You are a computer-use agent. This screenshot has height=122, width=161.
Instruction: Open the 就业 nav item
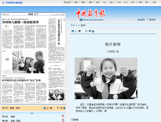pos(126,2)
